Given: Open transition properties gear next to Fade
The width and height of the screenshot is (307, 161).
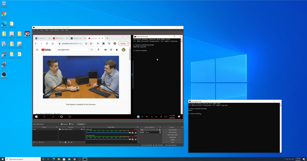Looking at the screenshot, I should [x=160, y=130].
